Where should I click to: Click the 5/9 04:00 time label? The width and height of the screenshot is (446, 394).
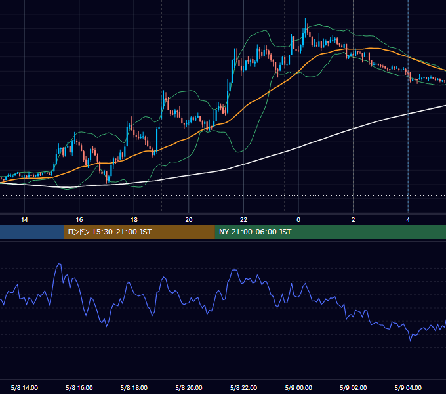[408, 387]
